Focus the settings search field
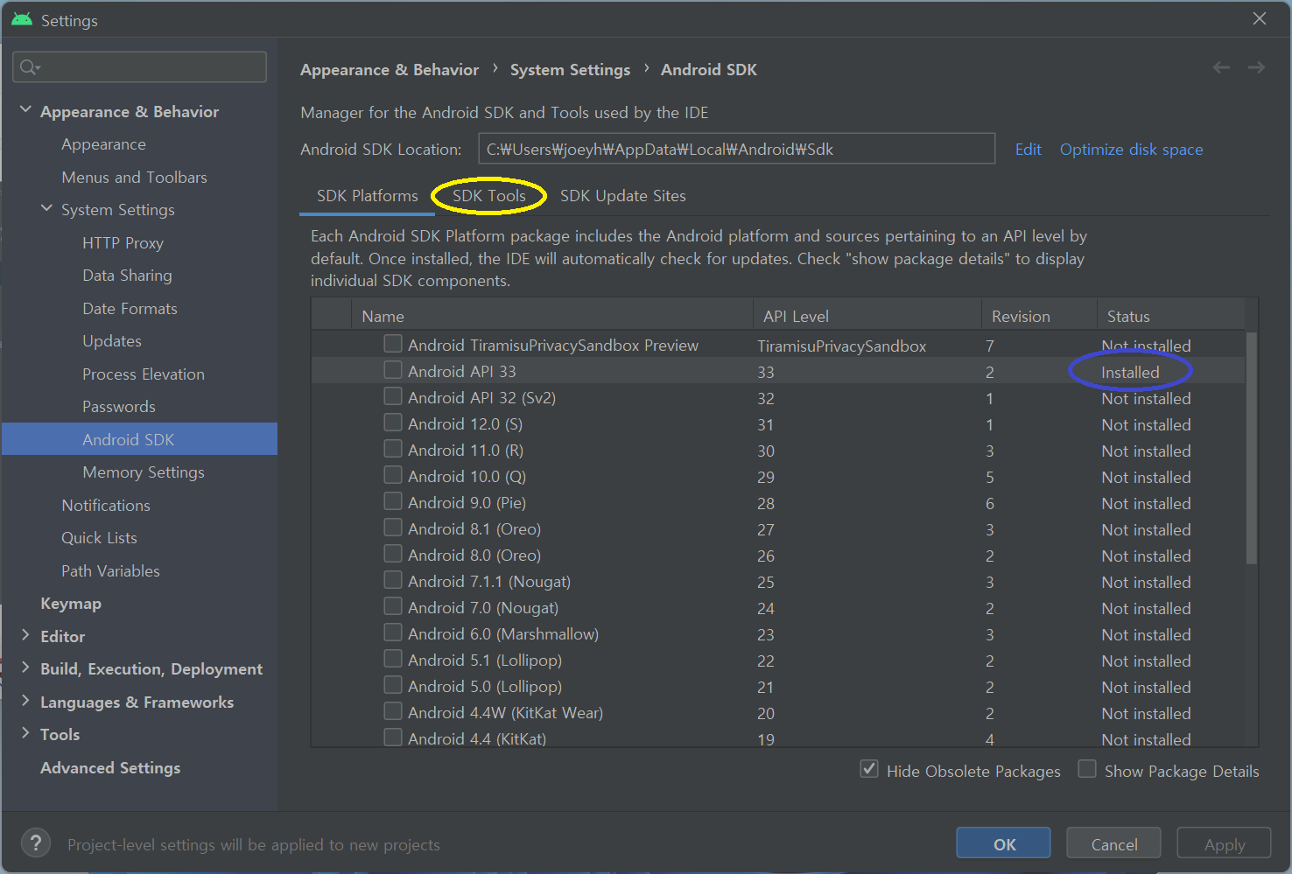 [x=140, y=66]
